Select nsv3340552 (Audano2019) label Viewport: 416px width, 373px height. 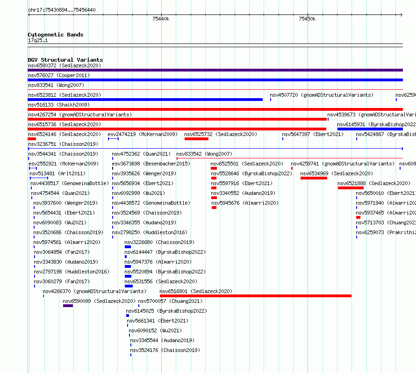point(243,193)
